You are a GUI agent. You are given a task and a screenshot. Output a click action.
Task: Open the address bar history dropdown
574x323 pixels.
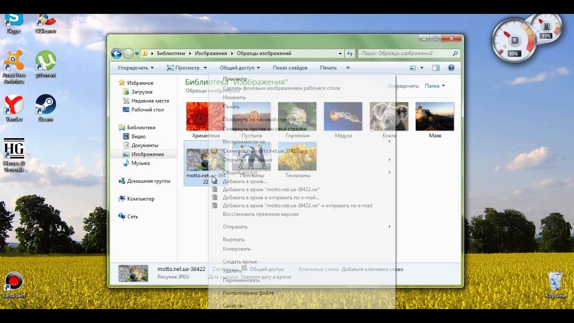(x=340, y=53)
